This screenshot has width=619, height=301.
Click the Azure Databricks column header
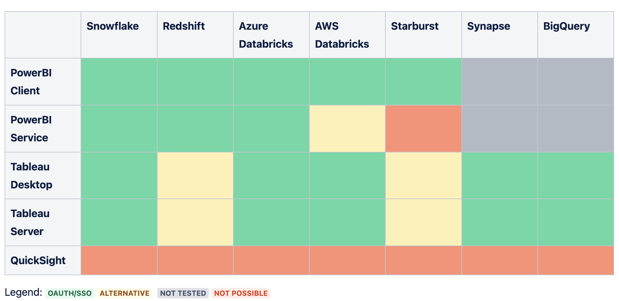[266, 35]
